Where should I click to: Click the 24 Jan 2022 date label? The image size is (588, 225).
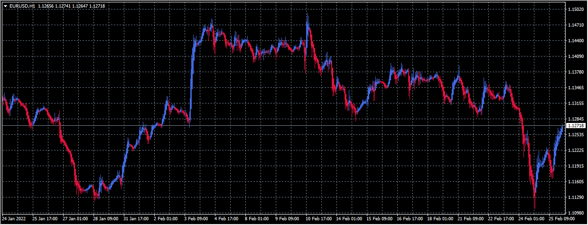(14, 219)
